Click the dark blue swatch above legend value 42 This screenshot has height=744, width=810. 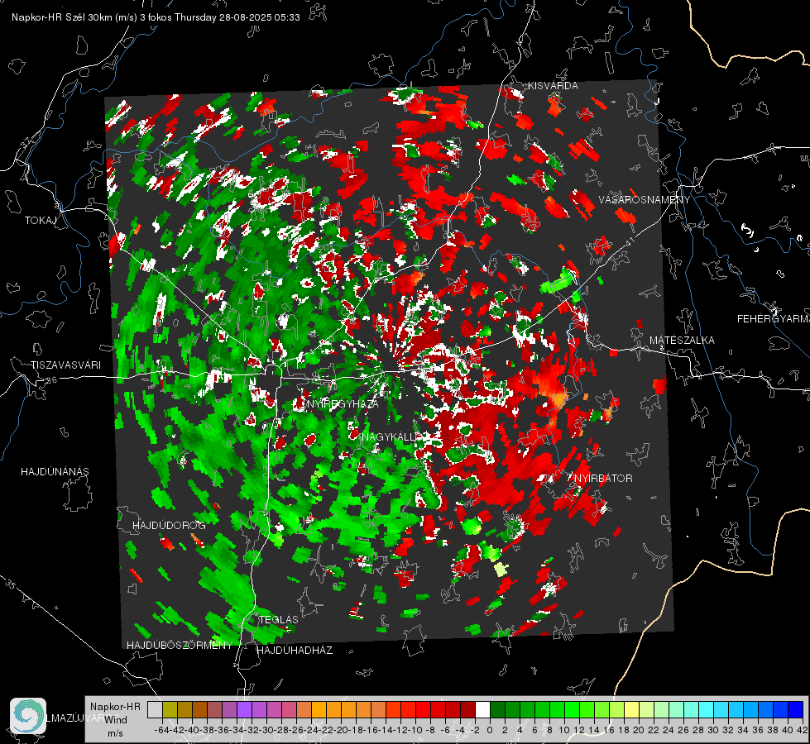point(796,709)
